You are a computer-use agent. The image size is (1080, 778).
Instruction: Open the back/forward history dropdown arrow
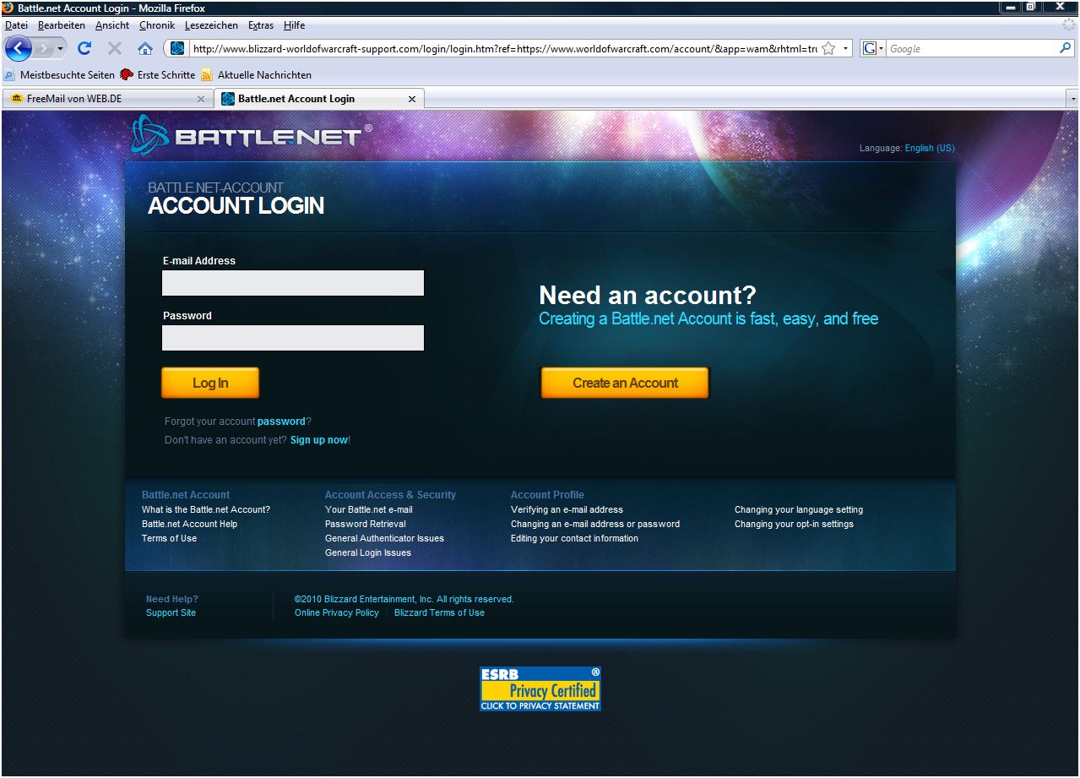point(61,49)
